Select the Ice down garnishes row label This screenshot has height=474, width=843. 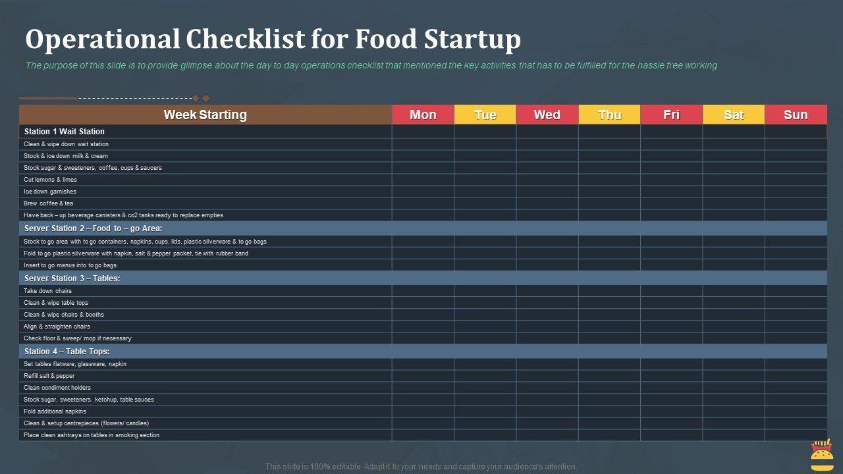(x=50, y=192)
